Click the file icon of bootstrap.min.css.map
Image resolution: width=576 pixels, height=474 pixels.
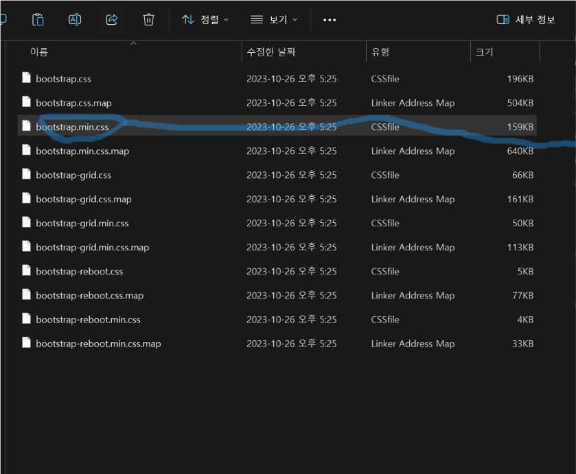pyautogui.click(x=26, y=150)
